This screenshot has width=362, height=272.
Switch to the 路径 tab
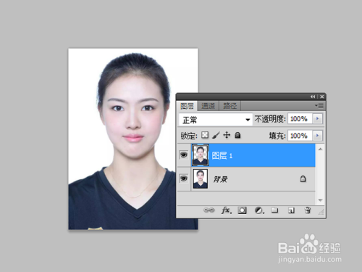pos(230,106)
